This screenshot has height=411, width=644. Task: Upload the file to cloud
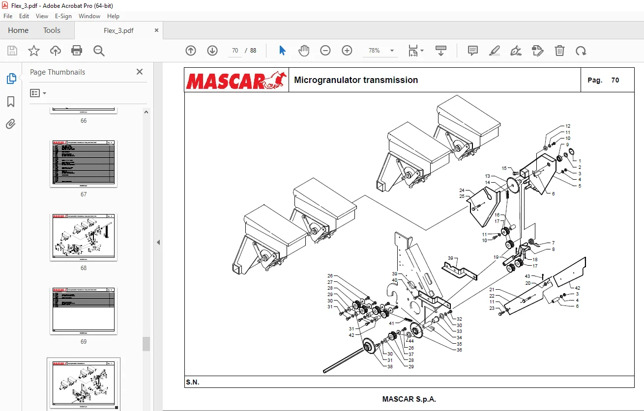click(56, 51)
